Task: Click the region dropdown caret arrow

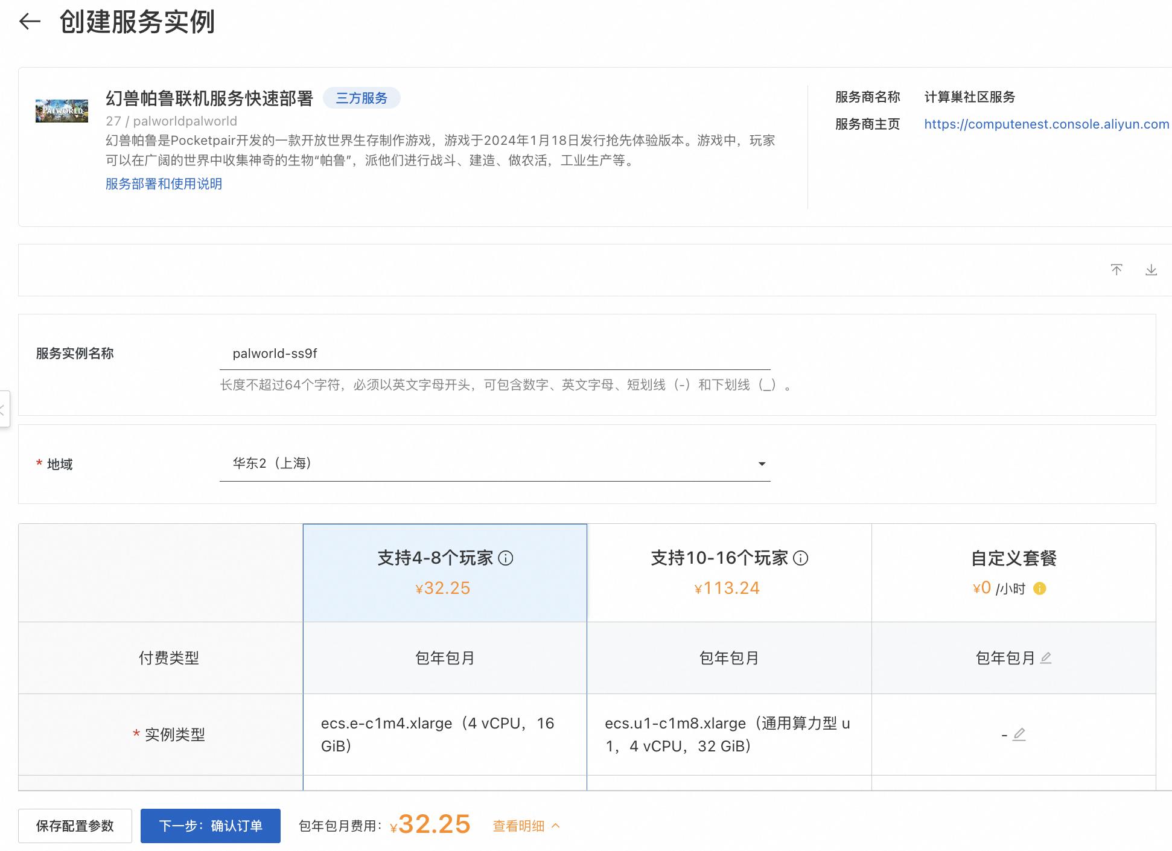Action: 762,464
